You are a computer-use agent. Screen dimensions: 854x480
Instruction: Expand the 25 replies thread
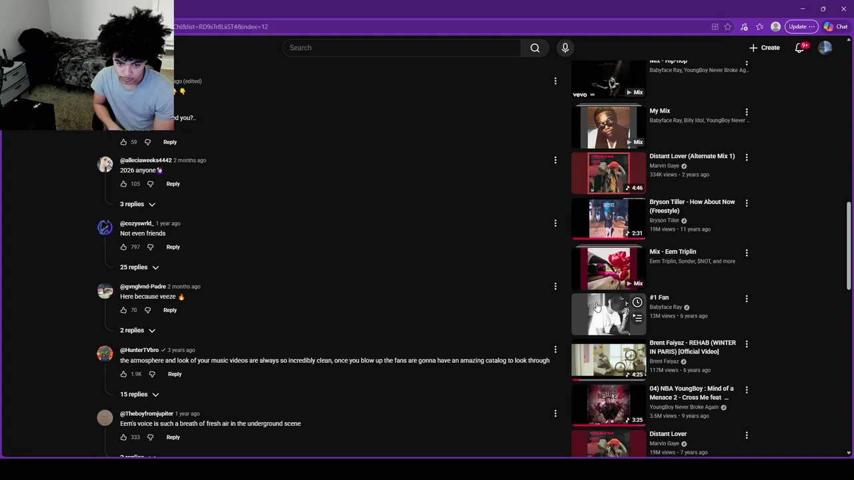coord(139,267)
